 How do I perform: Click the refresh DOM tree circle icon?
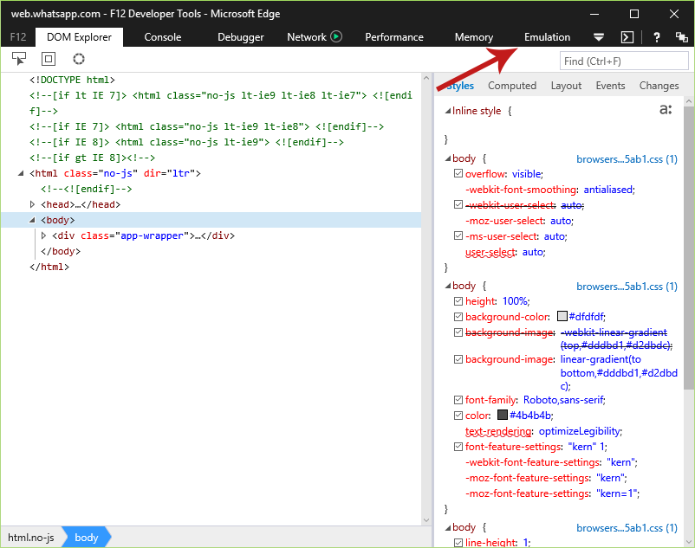pyautogui.click(x=79, y=58)
